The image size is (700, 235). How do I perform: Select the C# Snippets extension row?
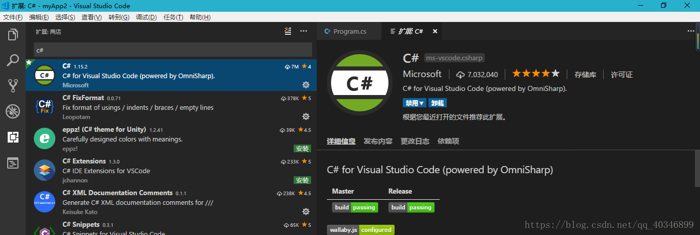(x=171, y=226)
